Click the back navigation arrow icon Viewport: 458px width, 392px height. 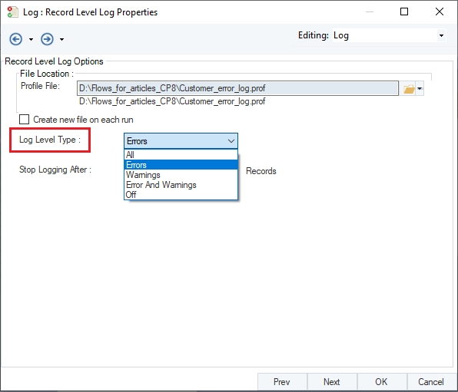click(16, 39)
